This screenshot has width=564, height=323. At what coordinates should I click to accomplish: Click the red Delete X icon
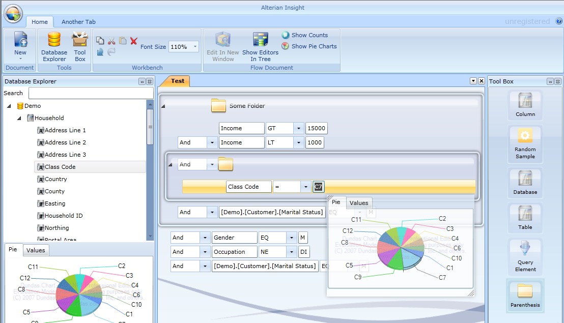[134, 41]
